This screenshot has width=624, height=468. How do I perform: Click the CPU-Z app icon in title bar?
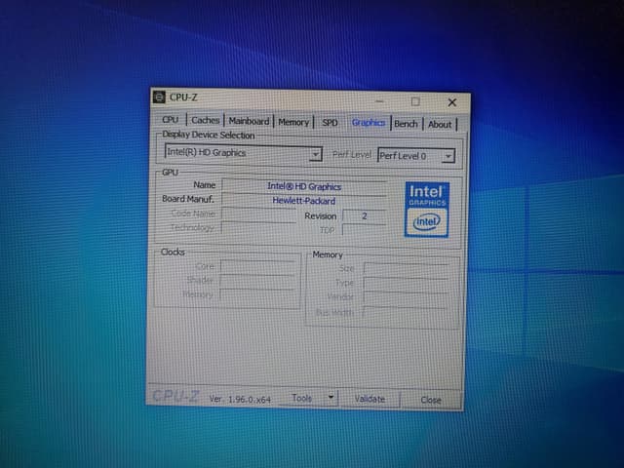[x=159, y=97]
